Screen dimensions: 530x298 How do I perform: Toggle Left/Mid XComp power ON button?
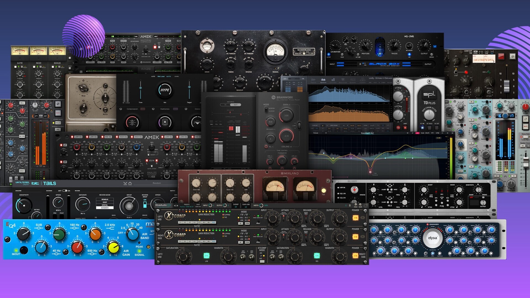[x=355, y=218]
